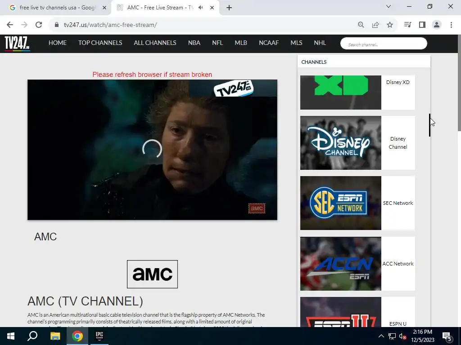Click the browser forward arrow
The height and width of the screenshot is (345, 461).
click(24, 25)
